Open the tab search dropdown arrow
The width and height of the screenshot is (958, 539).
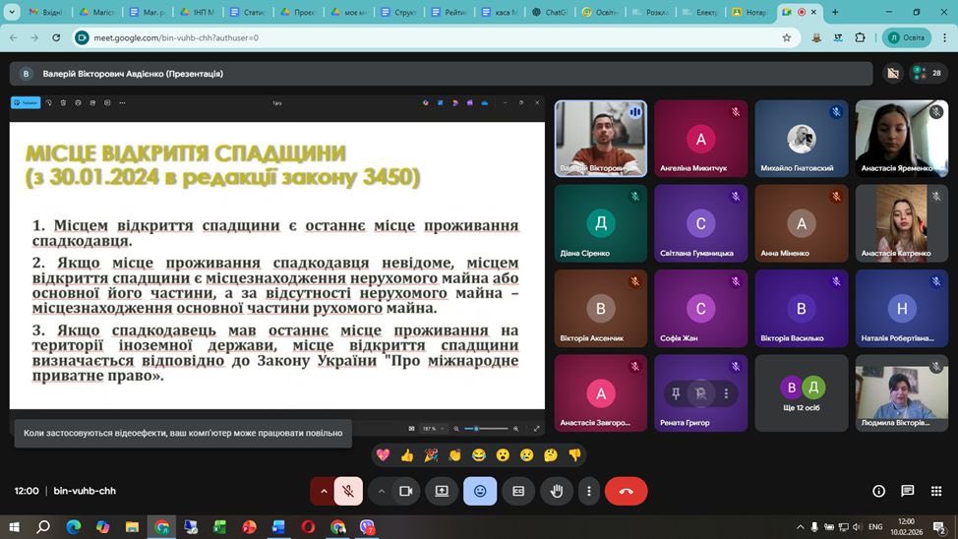[x=12, y=12]
